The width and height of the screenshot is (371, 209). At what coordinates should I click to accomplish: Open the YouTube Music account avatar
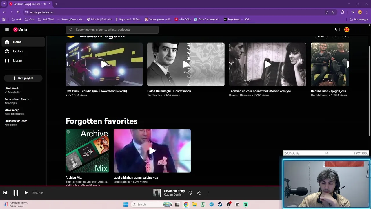pyautogui.click(x=347, y=30)
